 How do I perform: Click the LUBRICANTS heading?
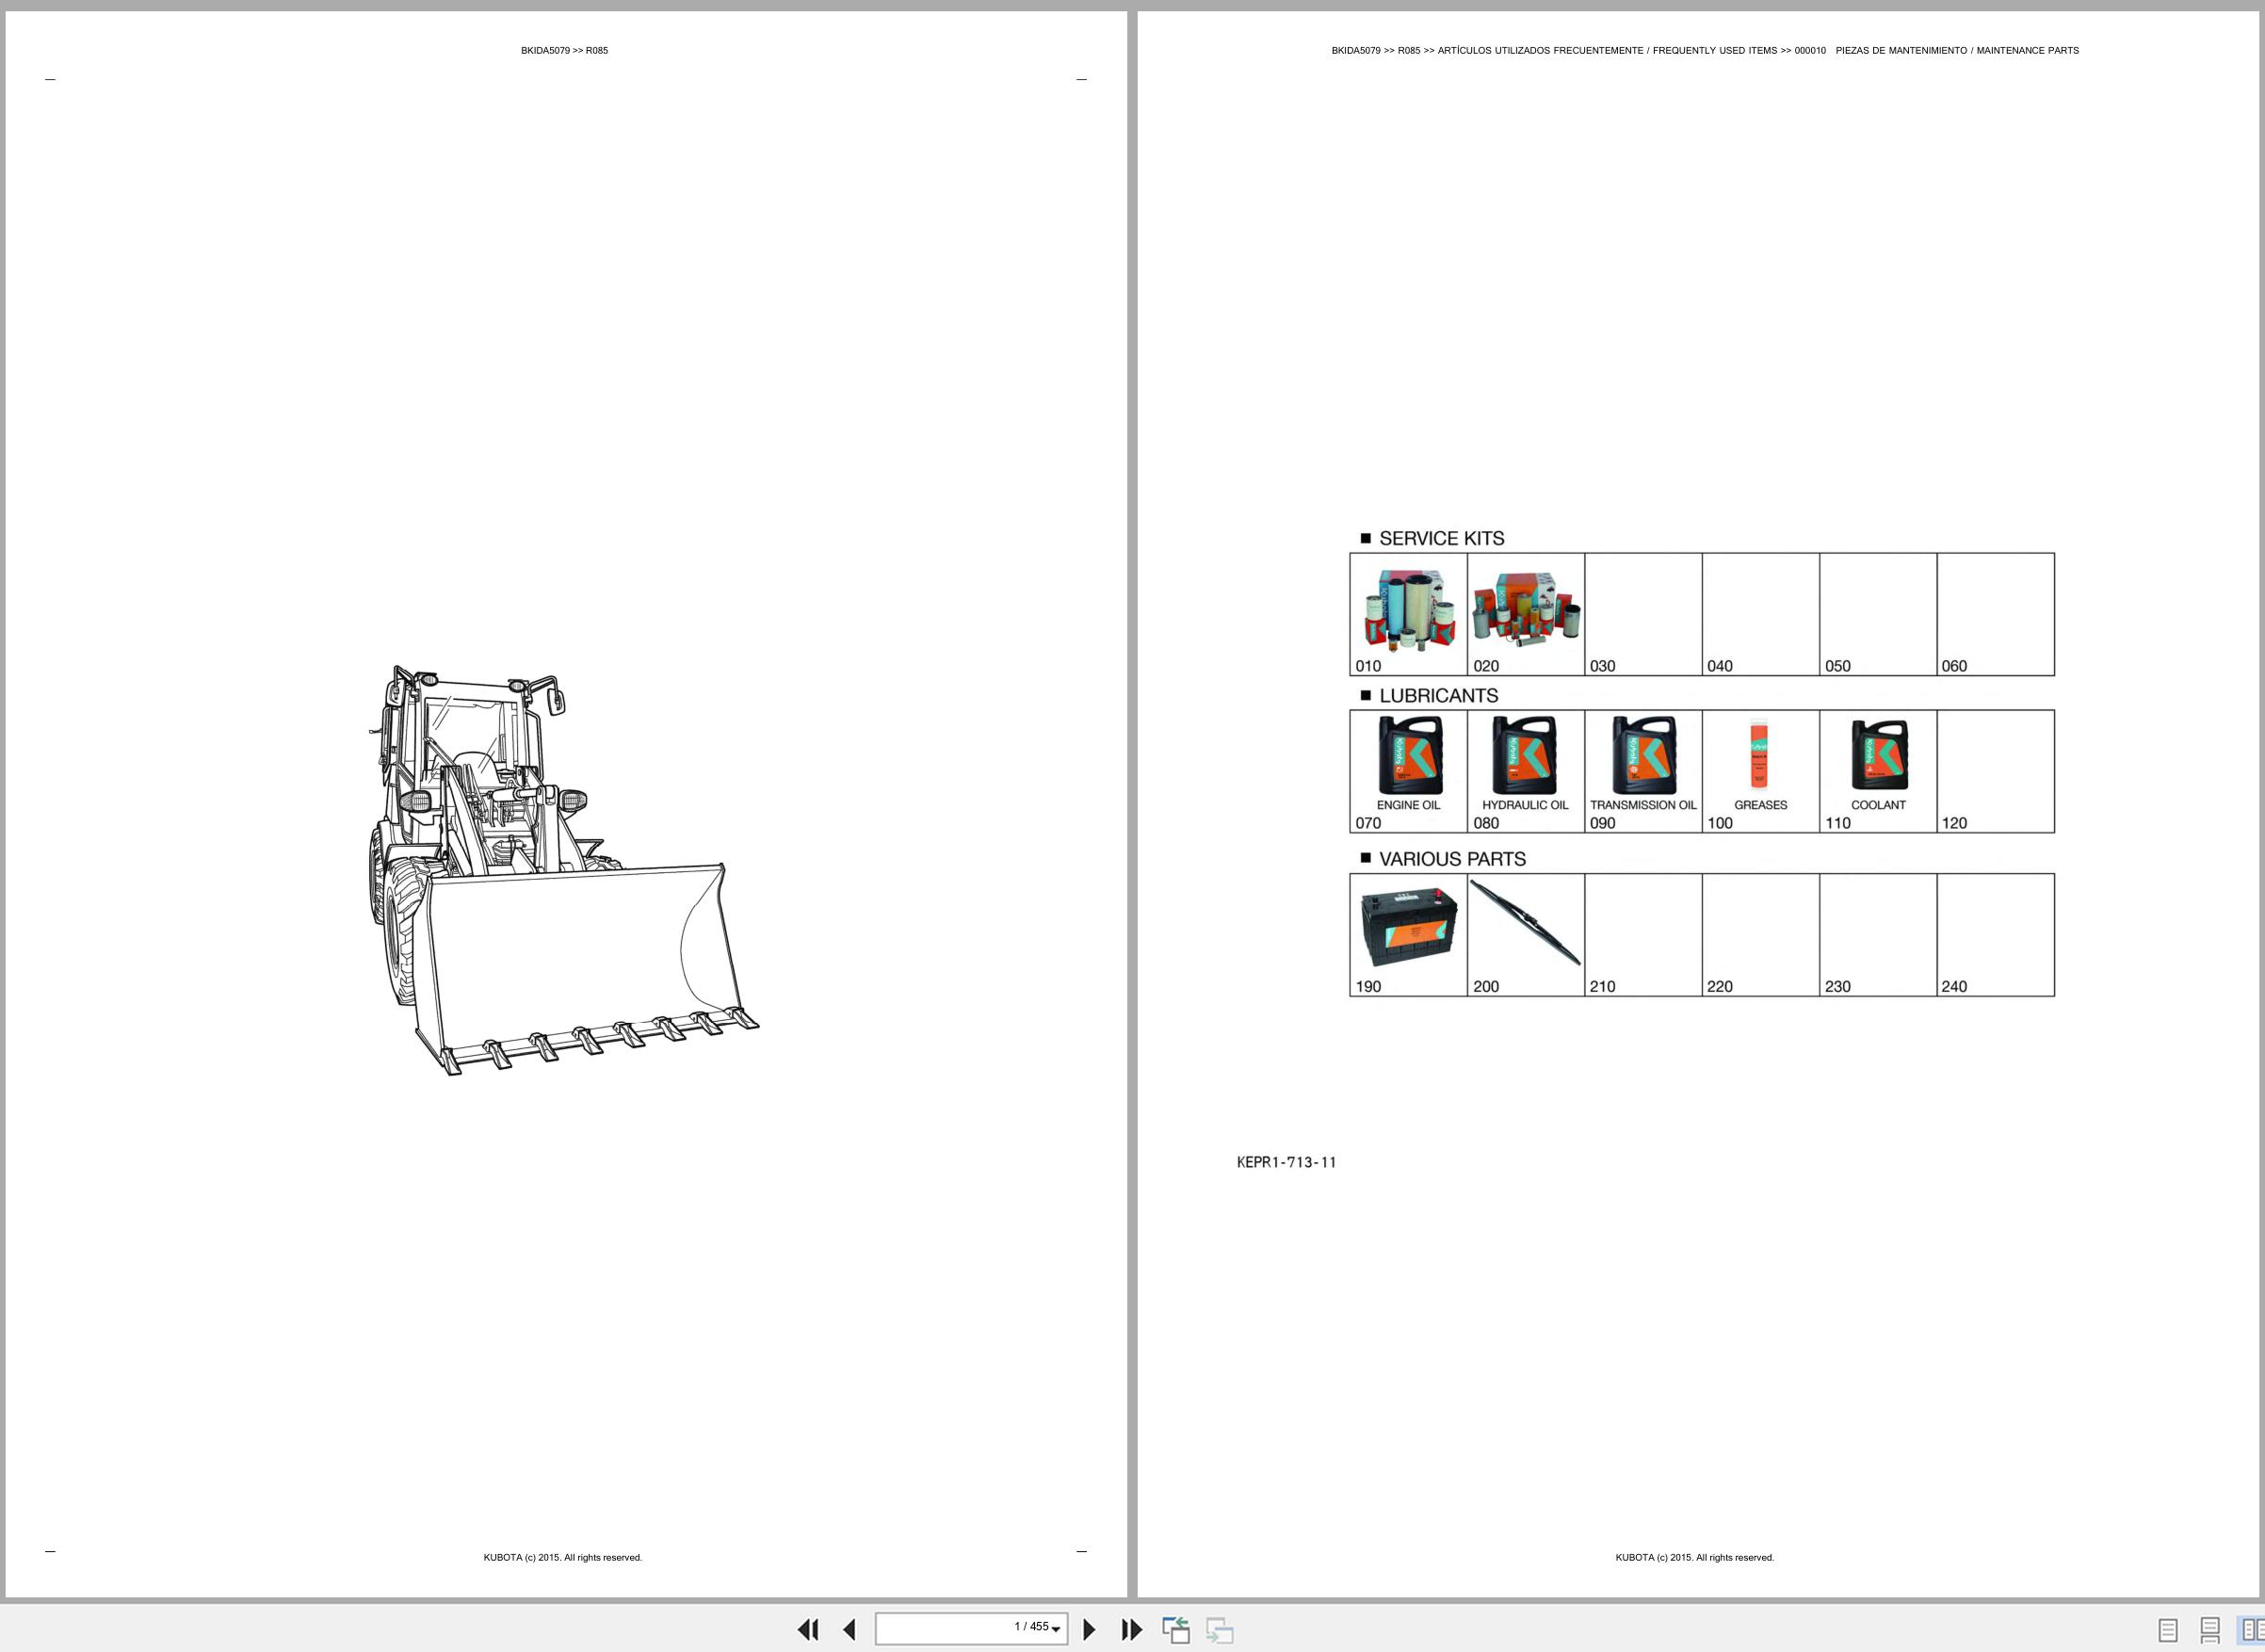click(1438, 696)
